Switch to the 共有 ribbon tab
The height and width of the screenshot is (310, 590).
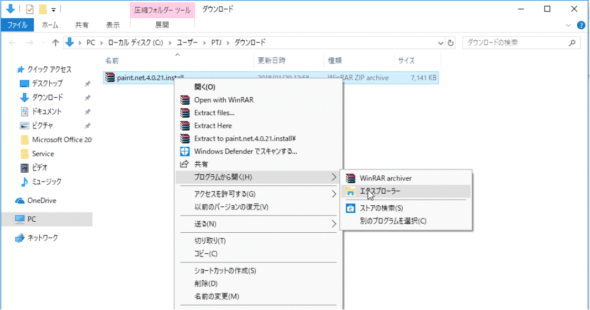pyautogui.click(x=82, y=25)
